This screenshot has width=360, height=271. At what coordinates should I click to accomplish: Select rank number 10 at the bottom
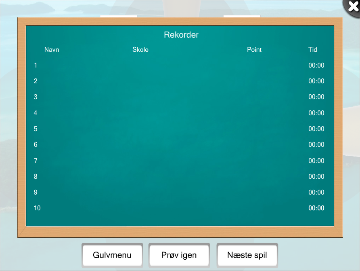point(37,208)
